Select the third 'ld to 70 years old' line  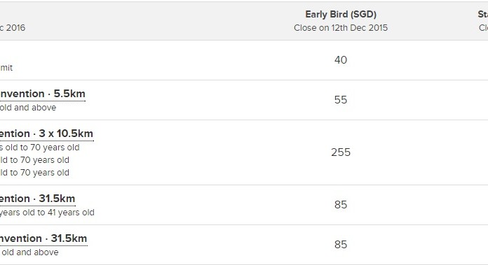point(34,173)
